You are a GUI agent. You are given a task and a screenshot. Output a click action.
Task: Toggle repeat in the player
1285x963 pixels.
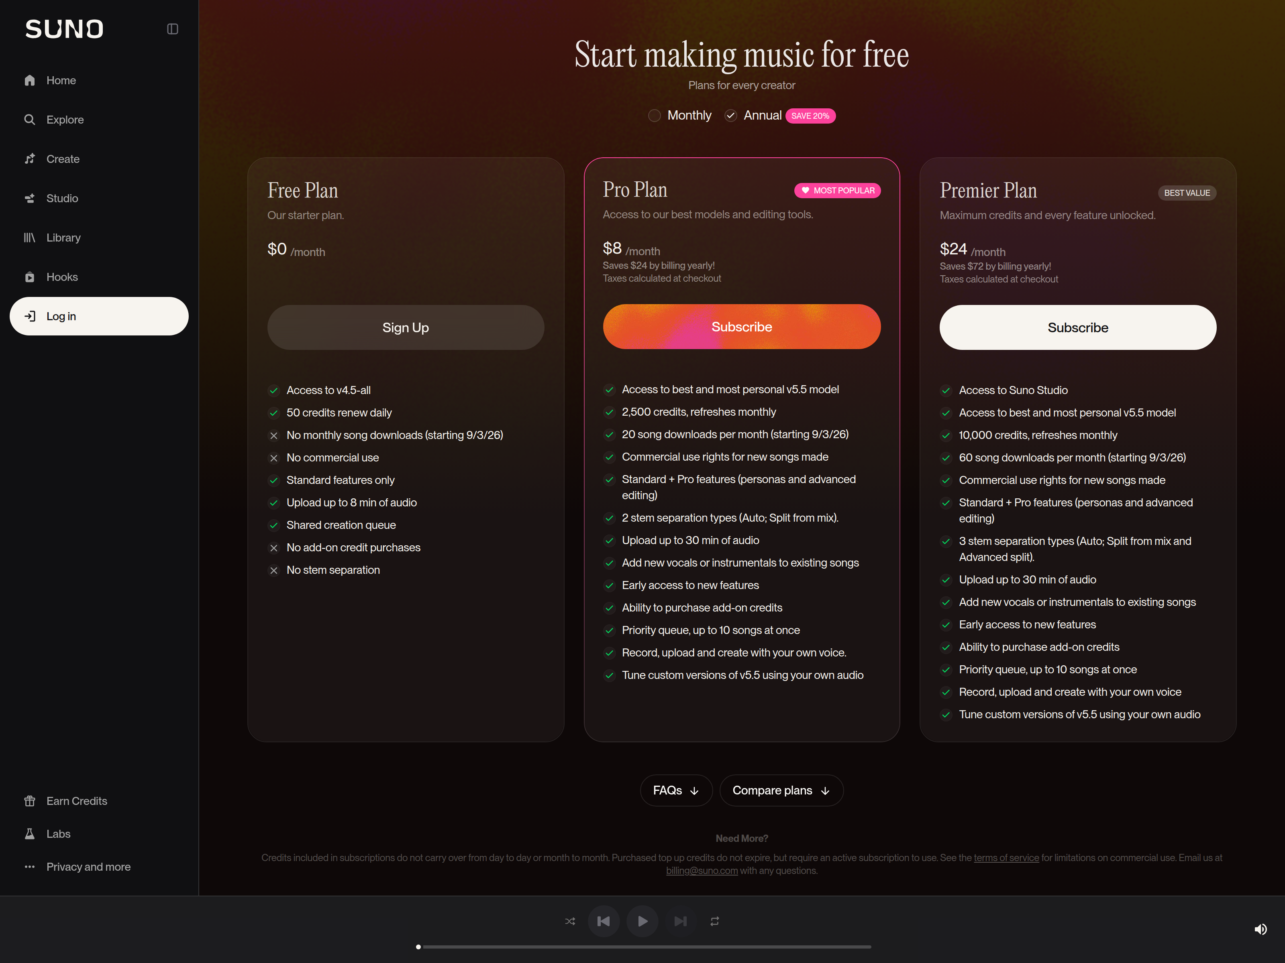point(714,921)
